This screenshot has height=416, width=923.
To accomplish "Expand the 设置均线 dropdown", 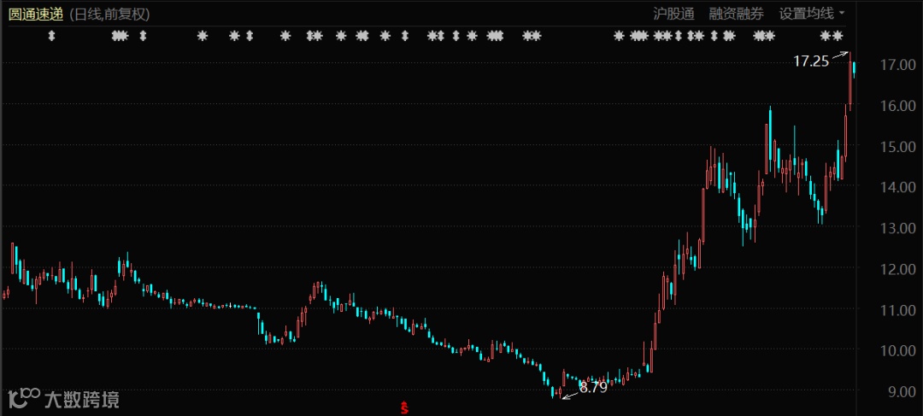I will pyautogui.click(x=813, y=14).
